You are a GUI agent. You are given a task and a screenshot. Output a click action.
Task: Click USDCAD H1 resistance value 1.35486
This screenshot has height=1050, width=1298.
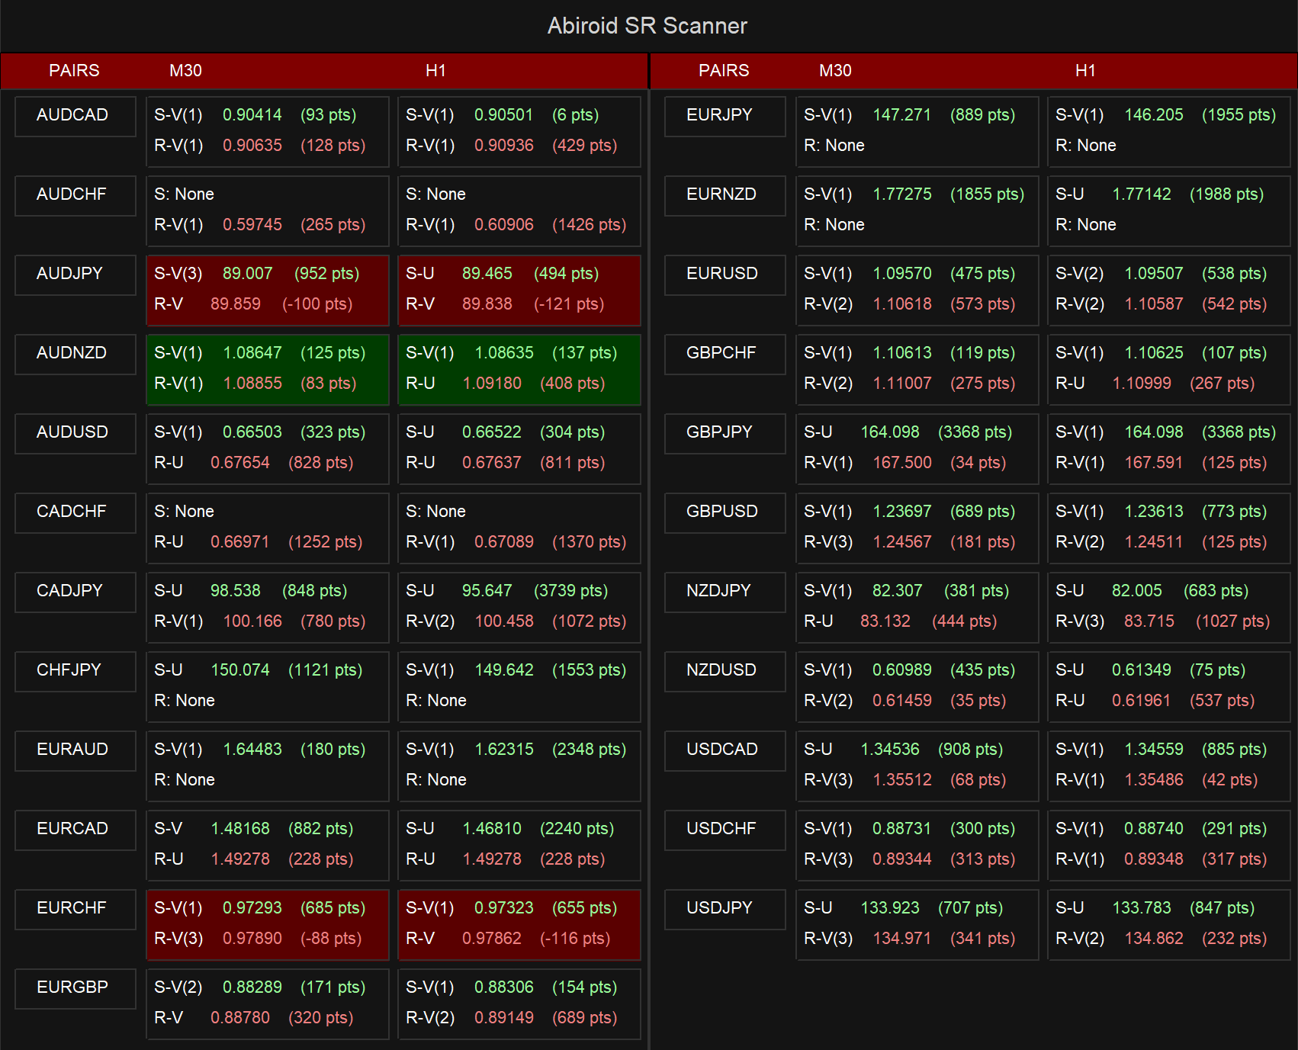(x=1154, y=780)
